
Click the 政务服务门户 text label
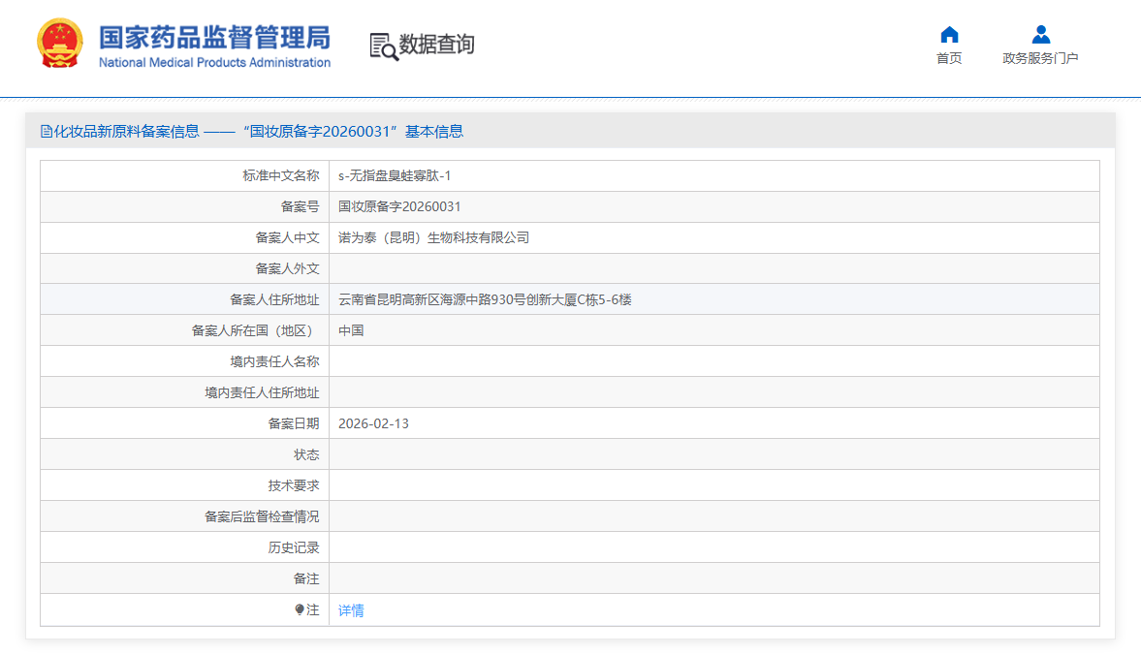(1040, 58)
